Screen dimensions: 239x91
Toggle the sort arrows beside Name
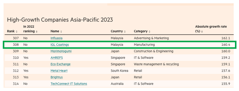coord(61,32)
